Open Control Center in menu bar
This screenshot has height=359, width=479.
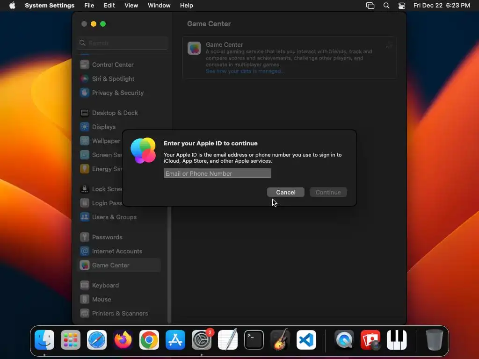pyautogui.click(x=402, y=6)
